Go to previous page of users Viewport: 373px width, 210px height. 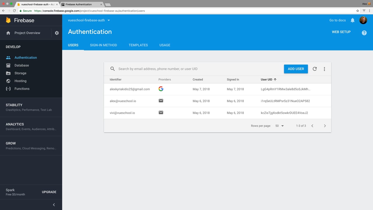pyautogui.click(x=312, y=126)
